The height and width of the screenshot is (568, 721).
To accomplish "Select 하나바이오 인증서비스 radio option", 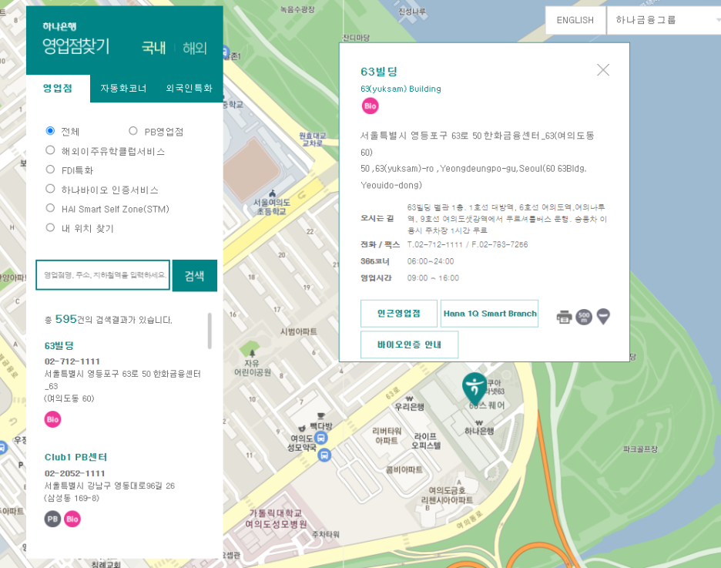I will [50, 189].
